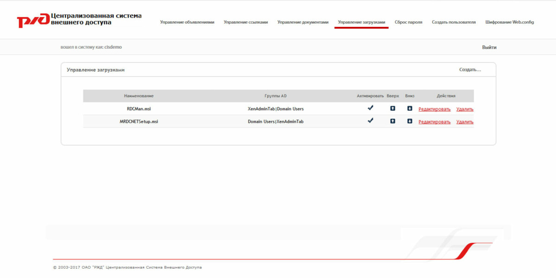Click the Наименование column header
This screenshot has height=278, width=556.
tap(139, 95)
